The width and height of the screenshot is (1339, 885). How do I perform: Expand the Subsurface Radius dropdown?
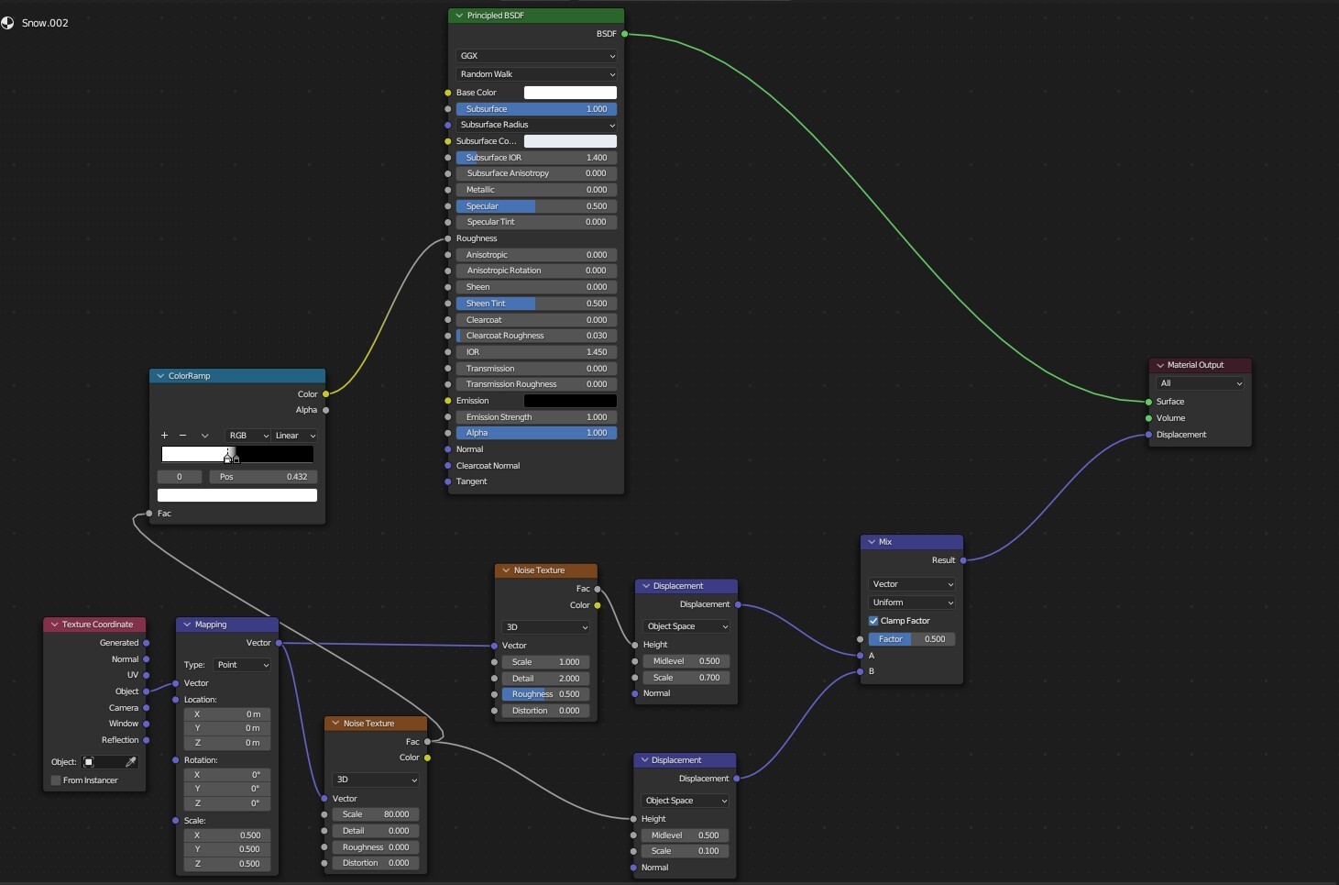click(536, 125)
